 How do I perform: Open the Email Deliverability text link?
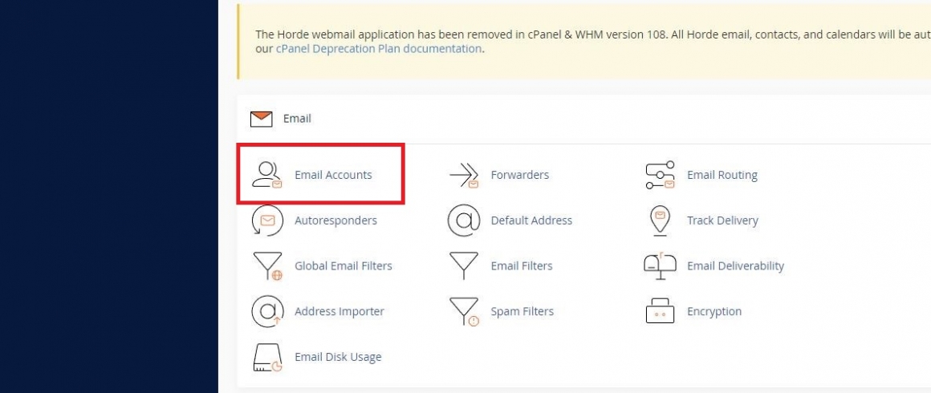click(x=736, y=266)
